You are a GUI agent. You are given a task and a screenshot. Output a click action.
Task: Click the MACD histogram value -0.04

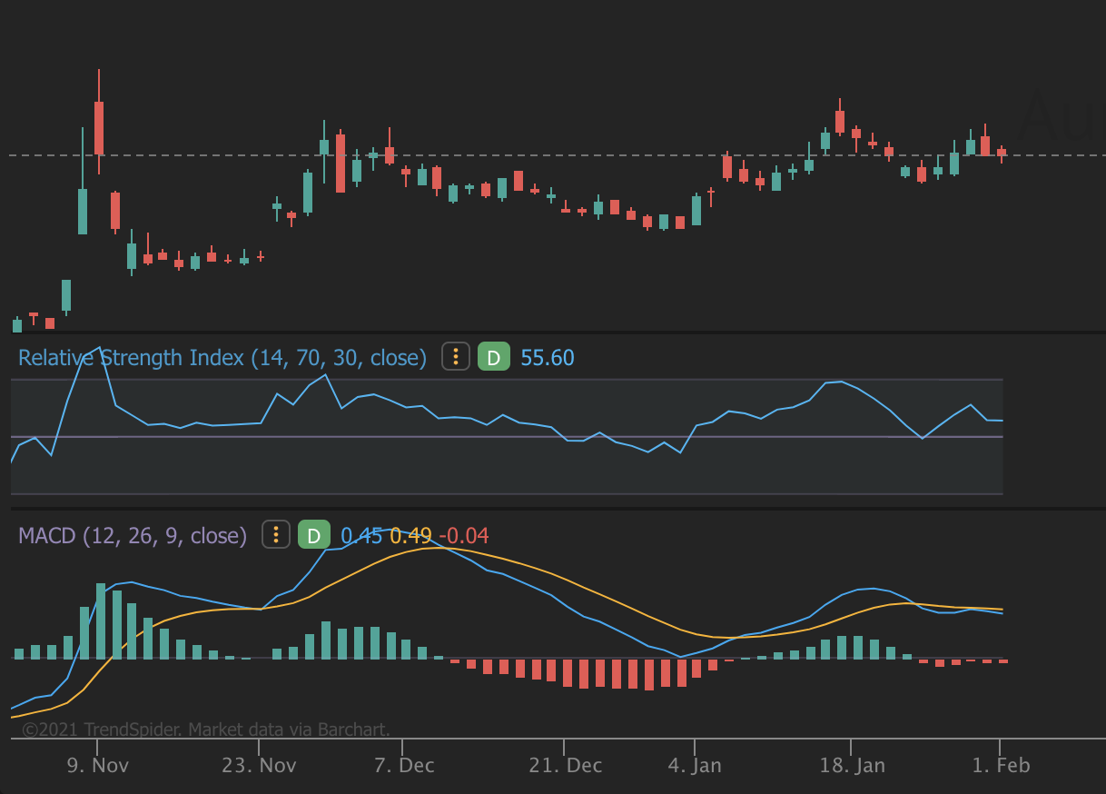point(463,536)
